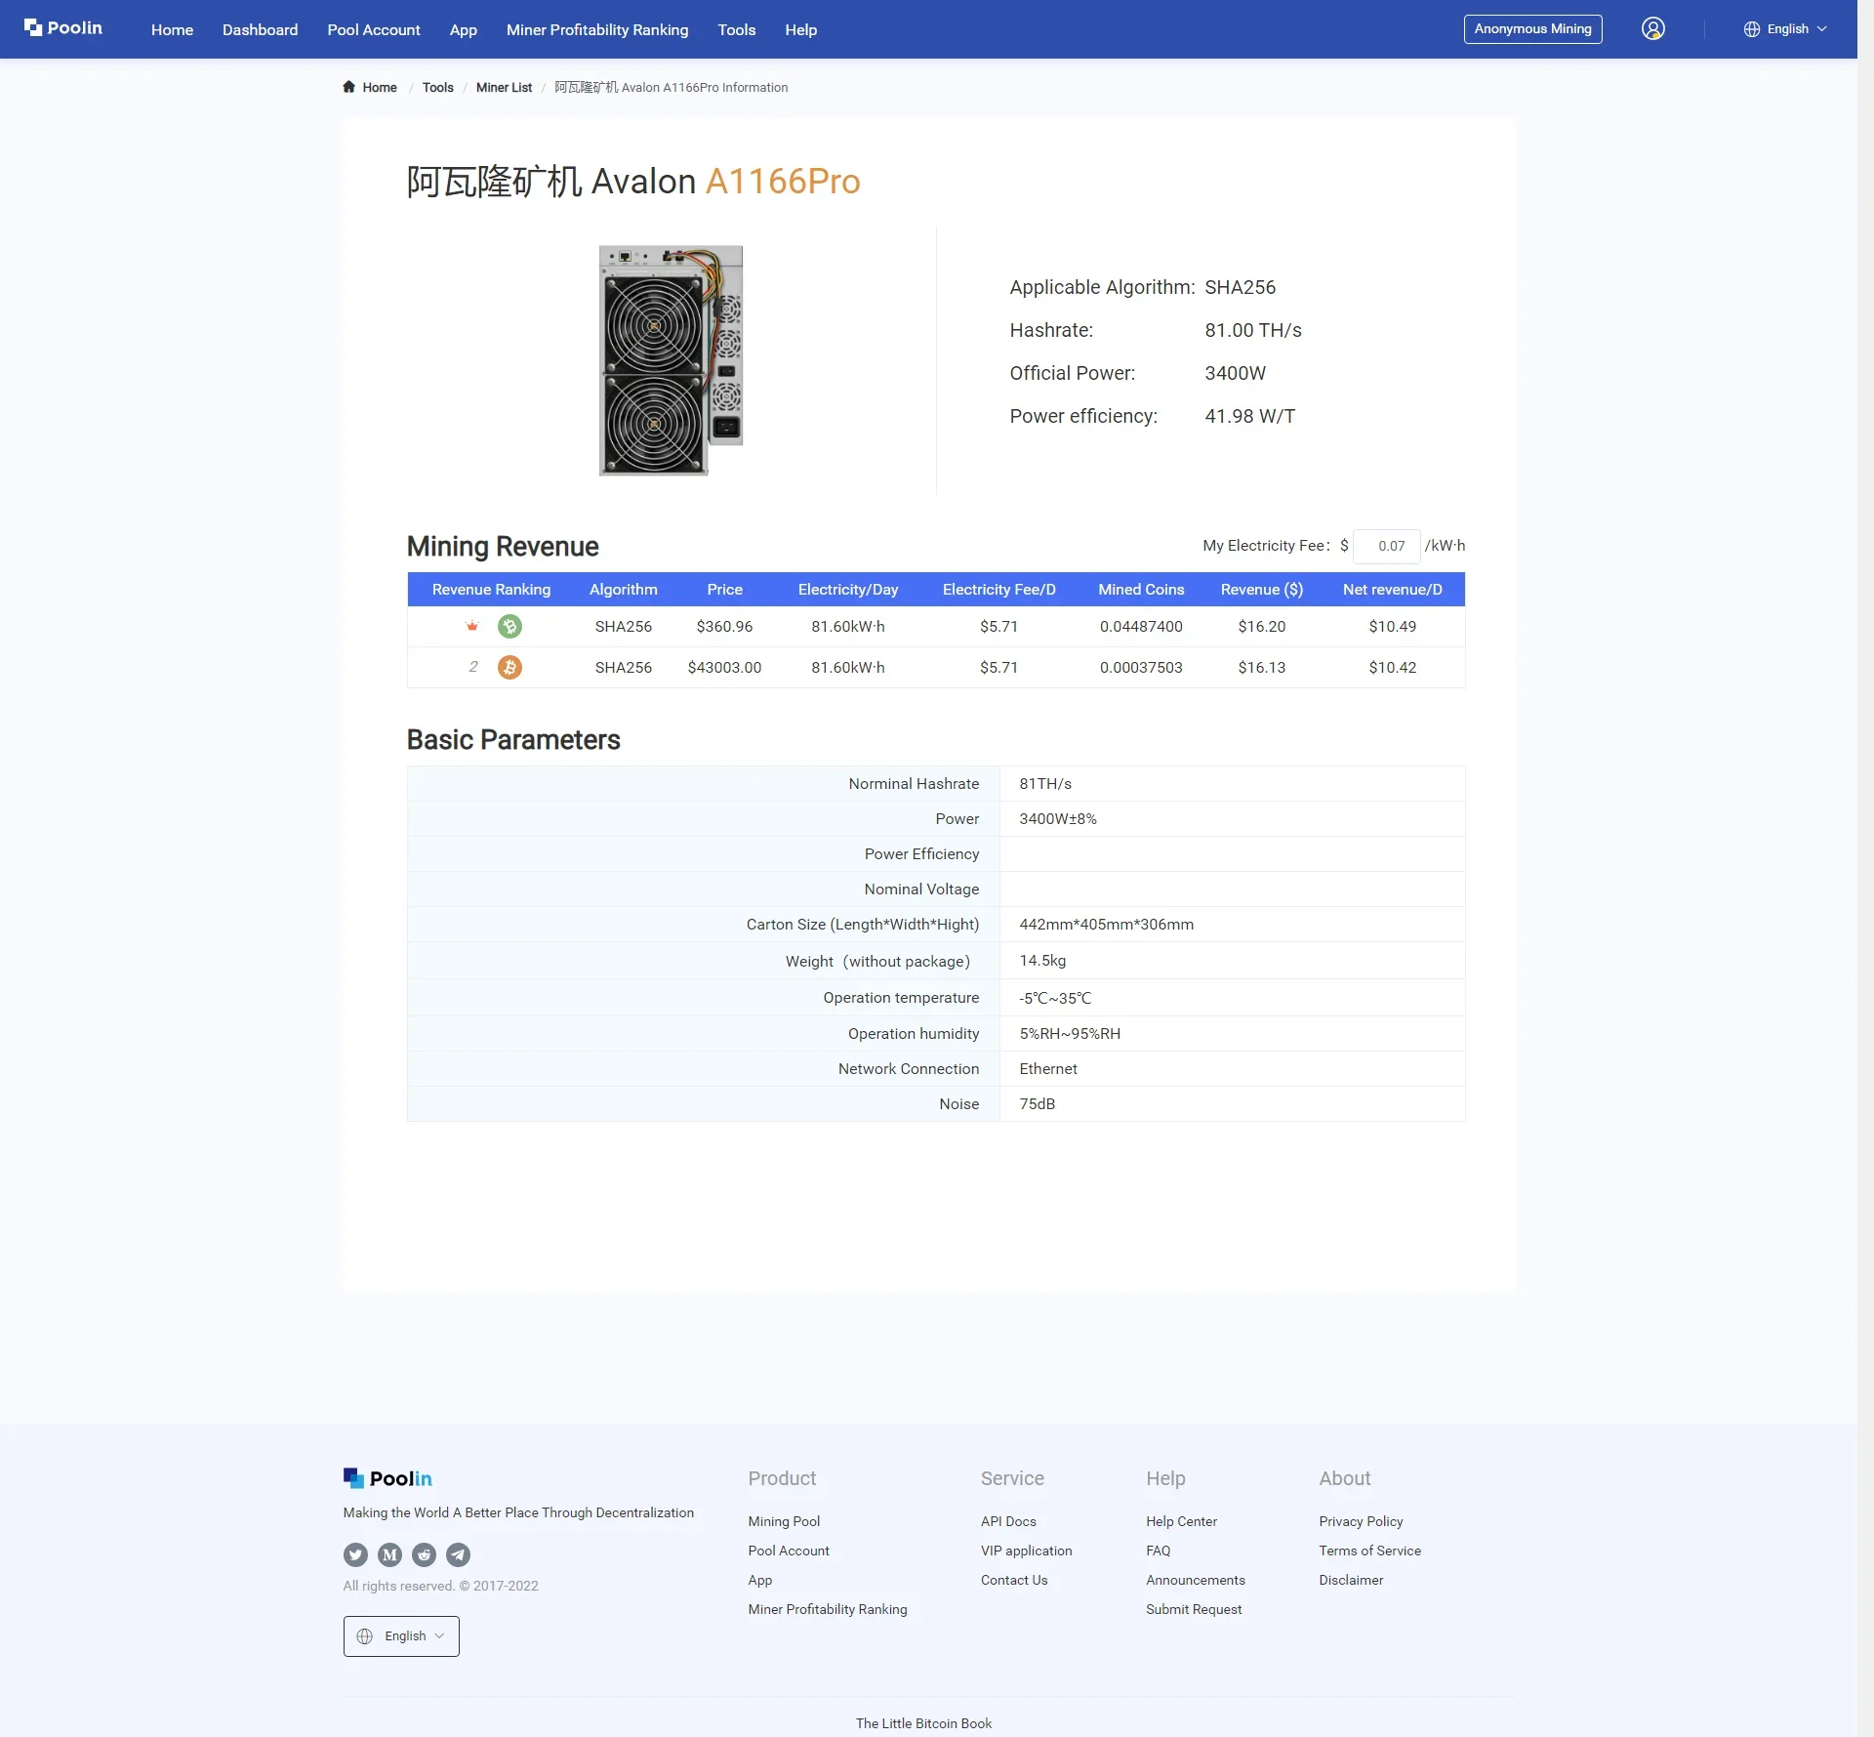Click the user account icon top right
This screenshot has width=1874, height=1737.
pyautogui.click(x=1652, y=29)
